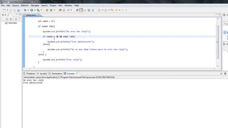228x128 pixels.
Task: Open the Search dropdown arrow
Action: 71,10
